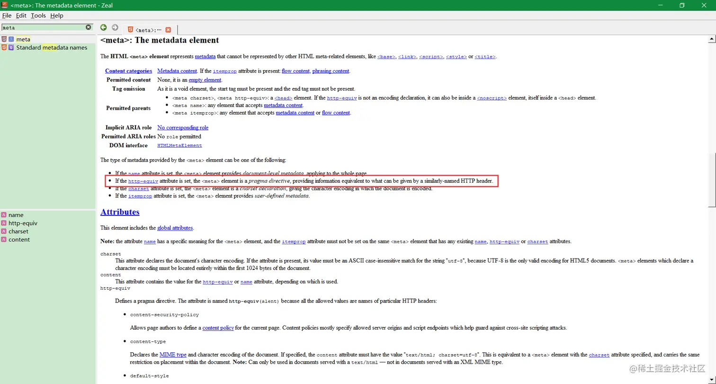Image resolution: width=716 pixels, height=384 pixels.
Task: Open the metadata link in the intro sentence
Action: [205, 56]
